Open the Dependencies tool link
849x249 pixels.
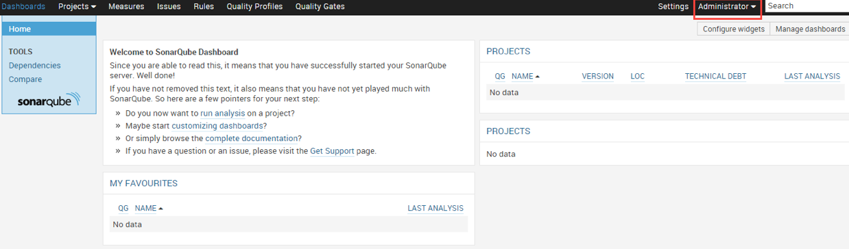[34, 66]
